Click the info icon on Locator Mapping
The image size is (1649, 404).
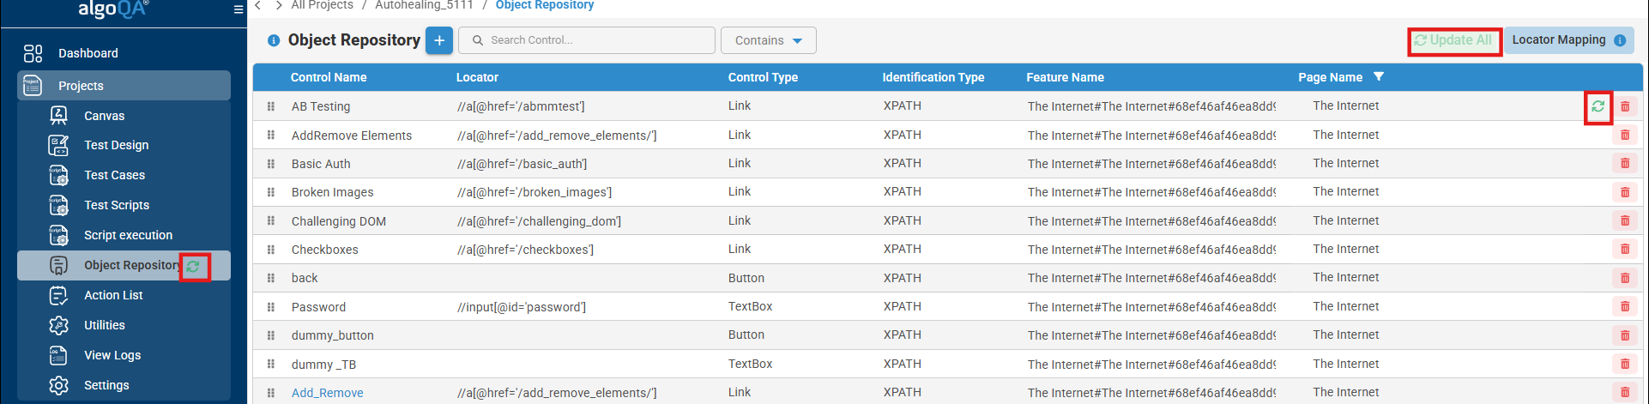(1620, 40)
